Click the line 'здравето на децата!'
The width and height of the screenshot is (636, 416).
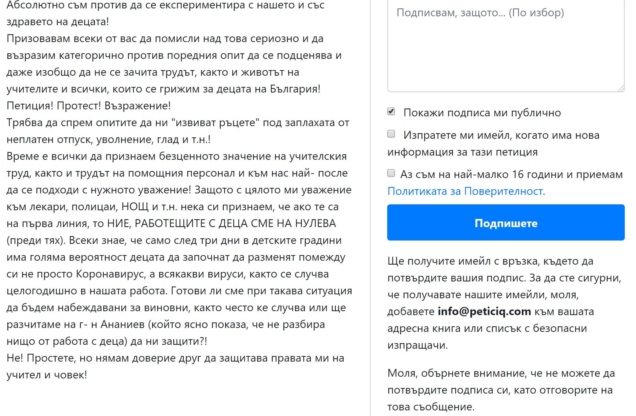pyautogui.click(x=58, y=22)
